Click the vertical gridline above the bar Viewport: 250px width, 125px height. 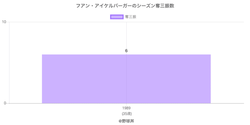pyautogui.click(x=126, y=37)
